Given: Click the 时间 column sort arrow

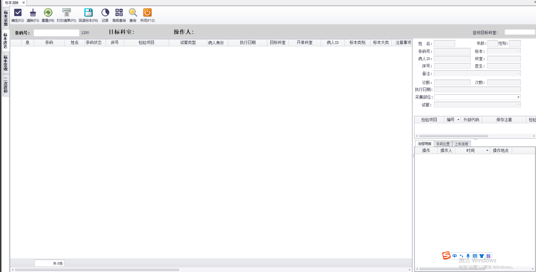Looking at the screenshot, I should coord(487,150).
